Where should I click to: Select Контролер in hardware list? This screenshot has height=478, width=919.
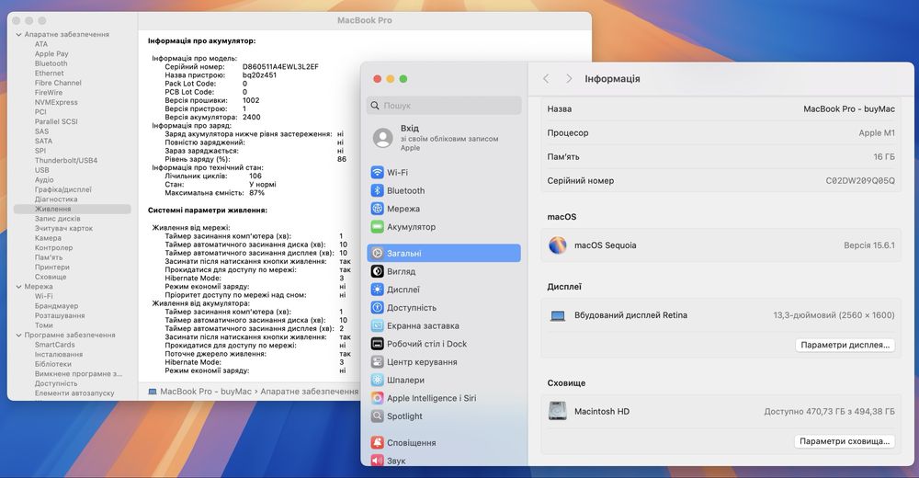click(54, 247)
